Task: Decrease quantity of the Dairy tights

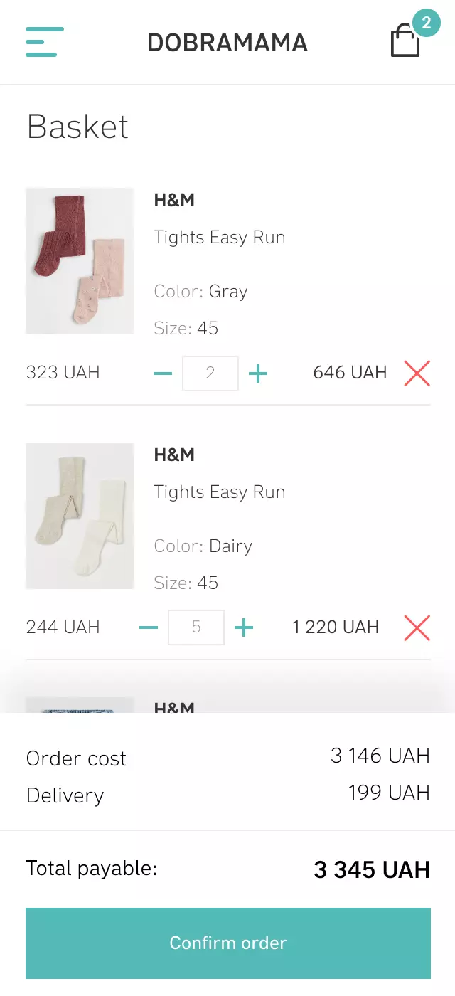Action: click(149, 627)
